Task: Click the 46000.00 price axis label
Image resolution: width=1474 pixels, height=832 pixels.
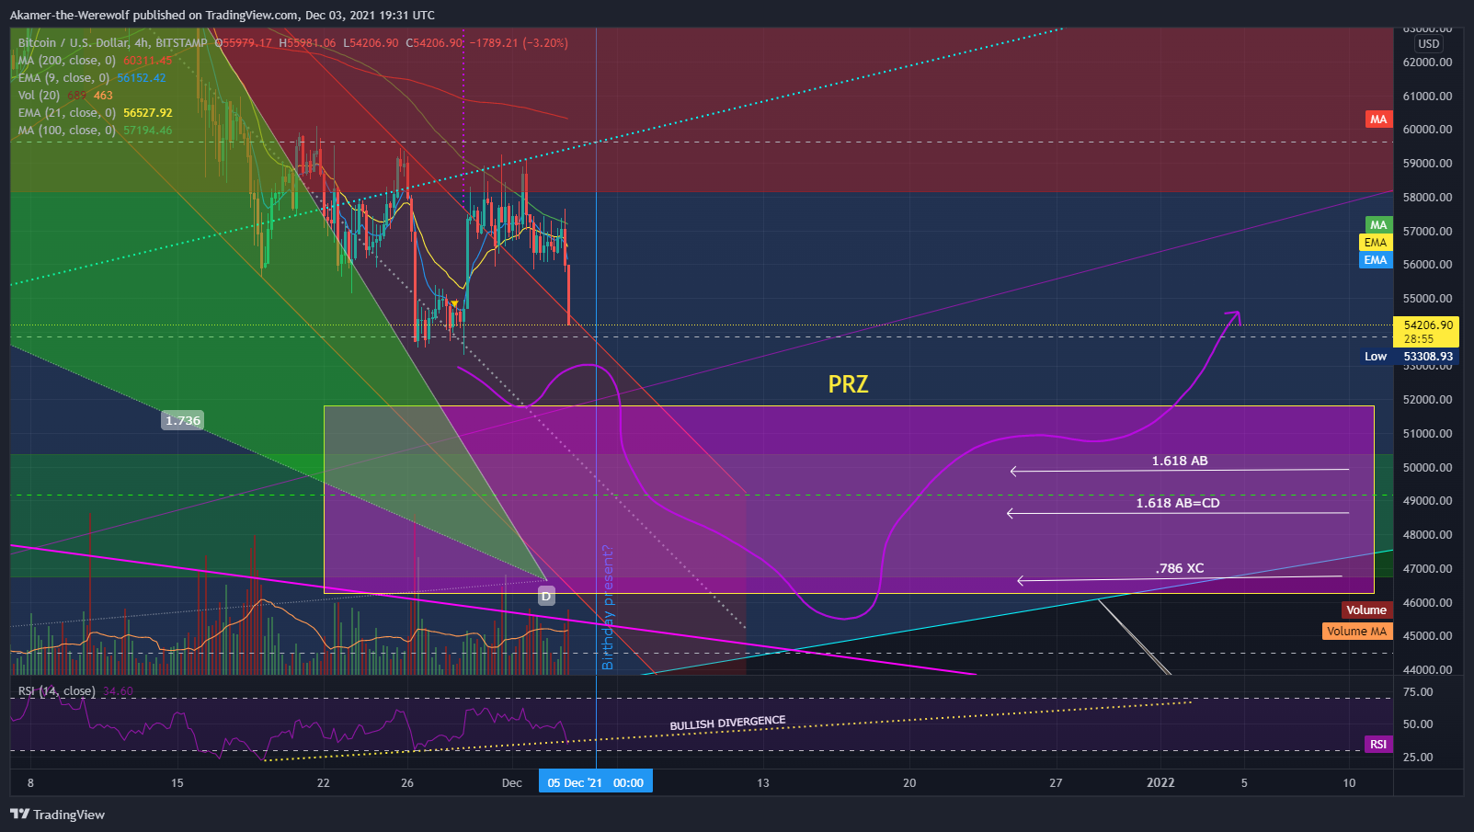Action: pyautogui.click(x=1427, y=603)
